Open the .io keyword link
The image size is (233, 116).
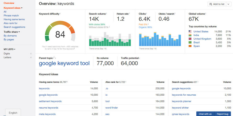107,88
